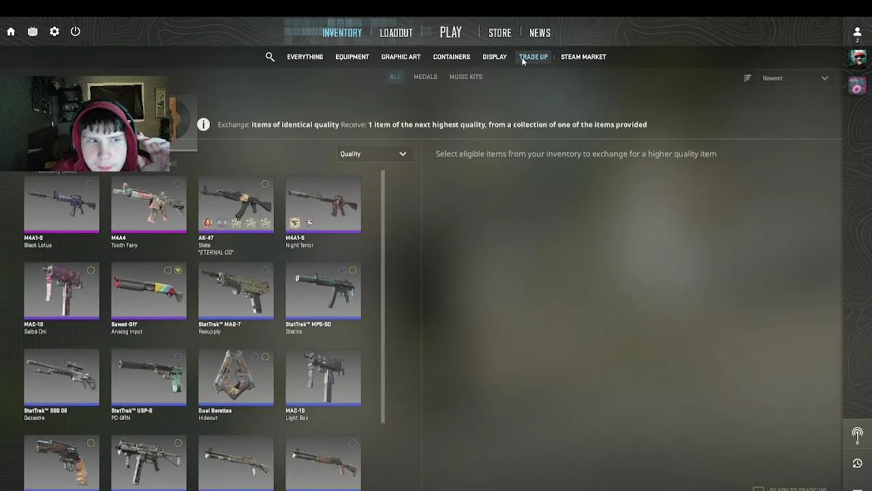
Task: Choose the Medals sub-filter
Action: tap(425, 76)
